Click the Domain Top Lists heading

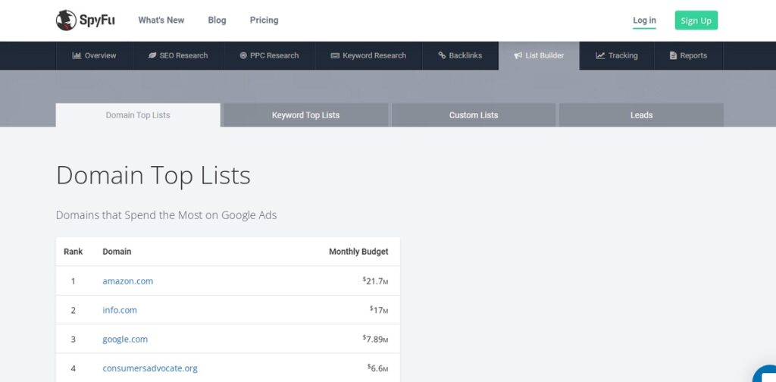click(153, 176)
